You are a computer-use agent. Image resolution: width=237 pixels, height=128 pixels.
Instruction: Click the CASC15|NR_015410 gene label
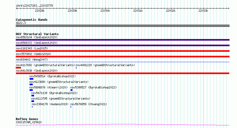coord(29,122)
